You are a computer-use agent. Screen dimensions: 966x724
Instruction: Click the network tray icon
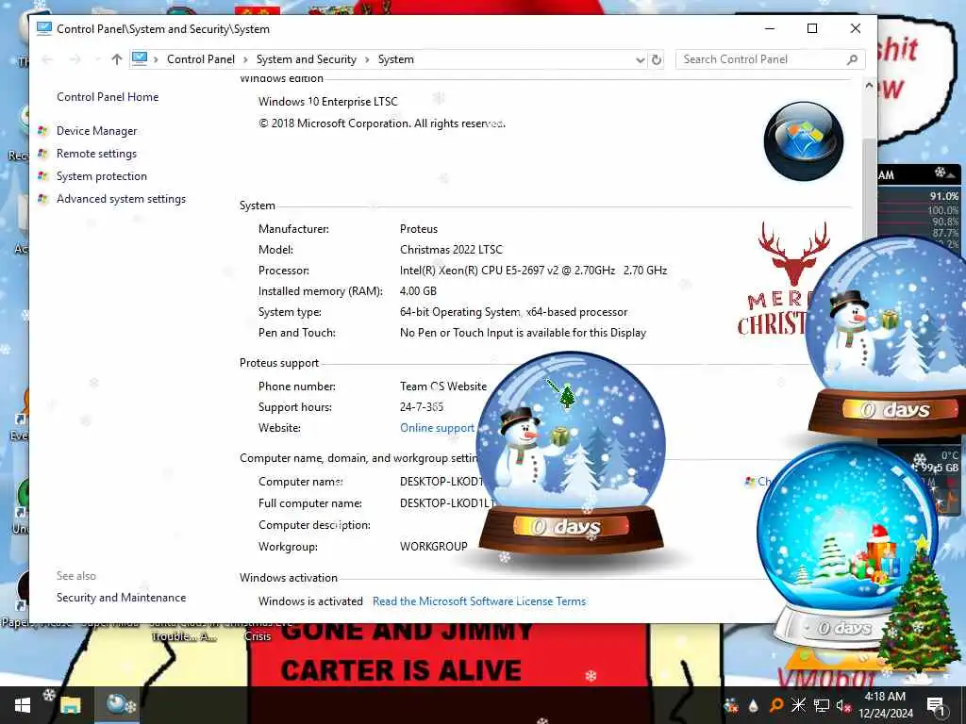(x=822, y=705)
